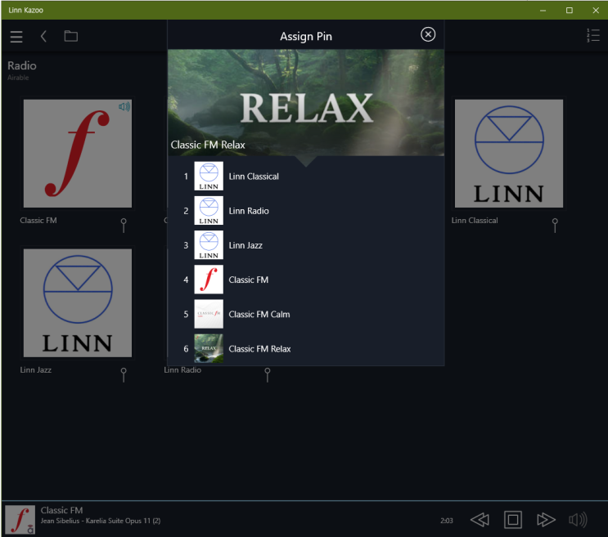Stop playback
The height and width of the screenshot is (537, 608).
click(x=512, y=520)
